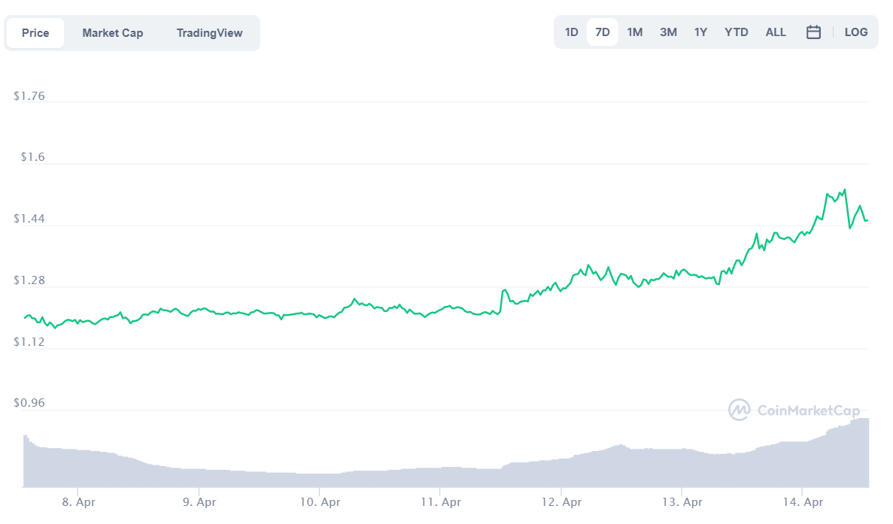Choose the 1M time range
The height and width of the screenshot is (524, 893).
click(x=635, y=32)
